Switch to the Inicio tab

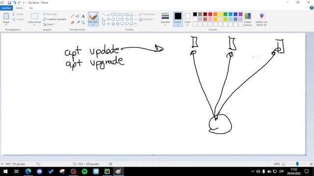[x=19, y=8]
